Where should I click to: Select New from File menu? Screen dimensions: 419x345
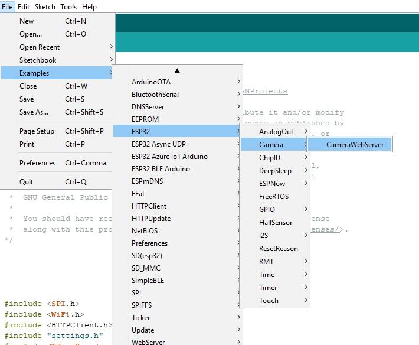click(x=57, y=21)
